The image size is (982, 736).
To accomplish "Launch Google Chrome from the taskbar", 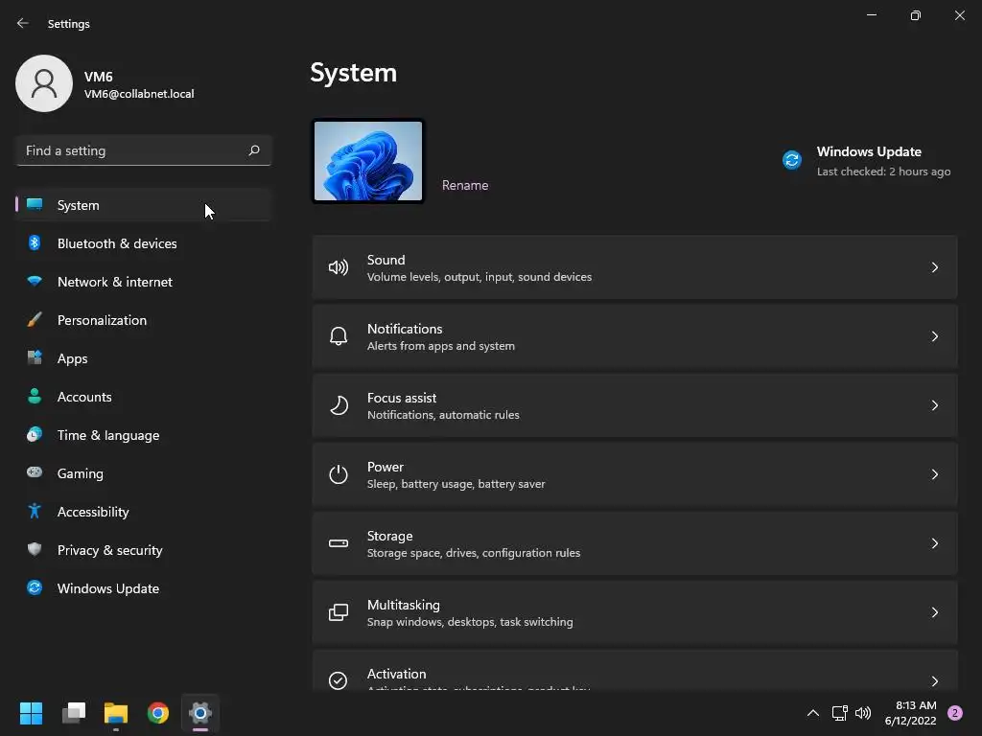I will point(158,713).
